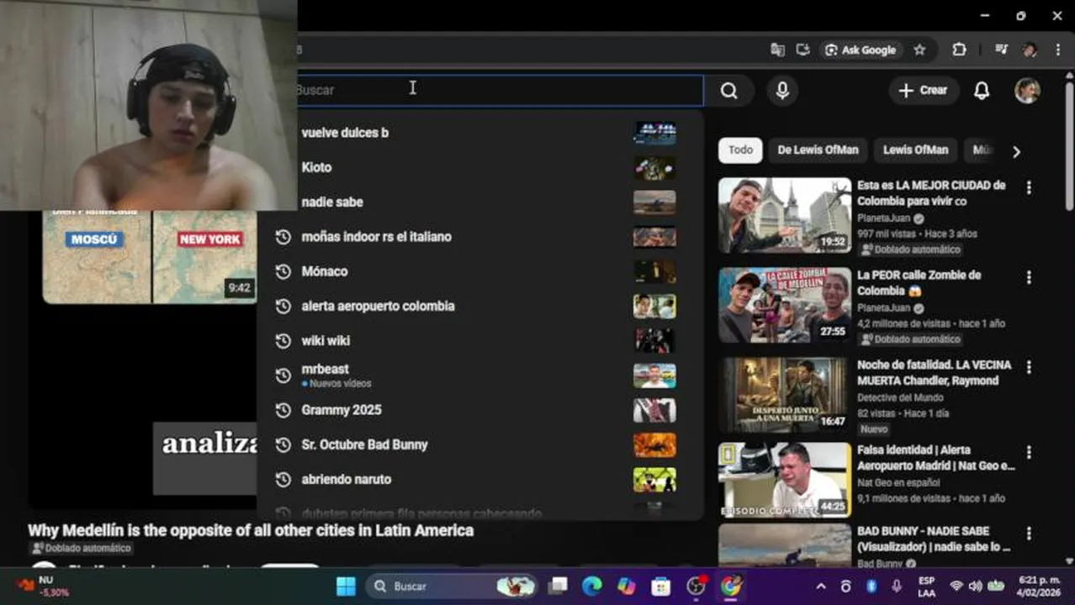Open Microsoft Store from the taskbar
Screen dimensions: 1075x605
point(661,586)
